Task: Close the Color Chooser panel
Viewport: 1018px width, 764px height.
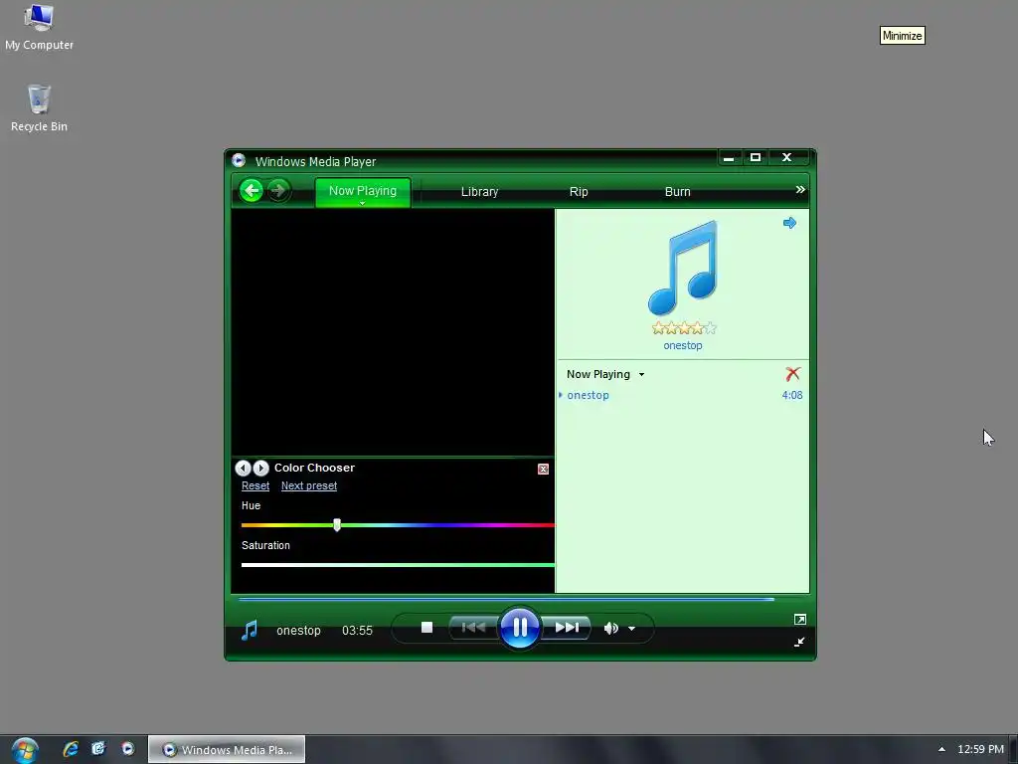Action: (x=544, y=470)
